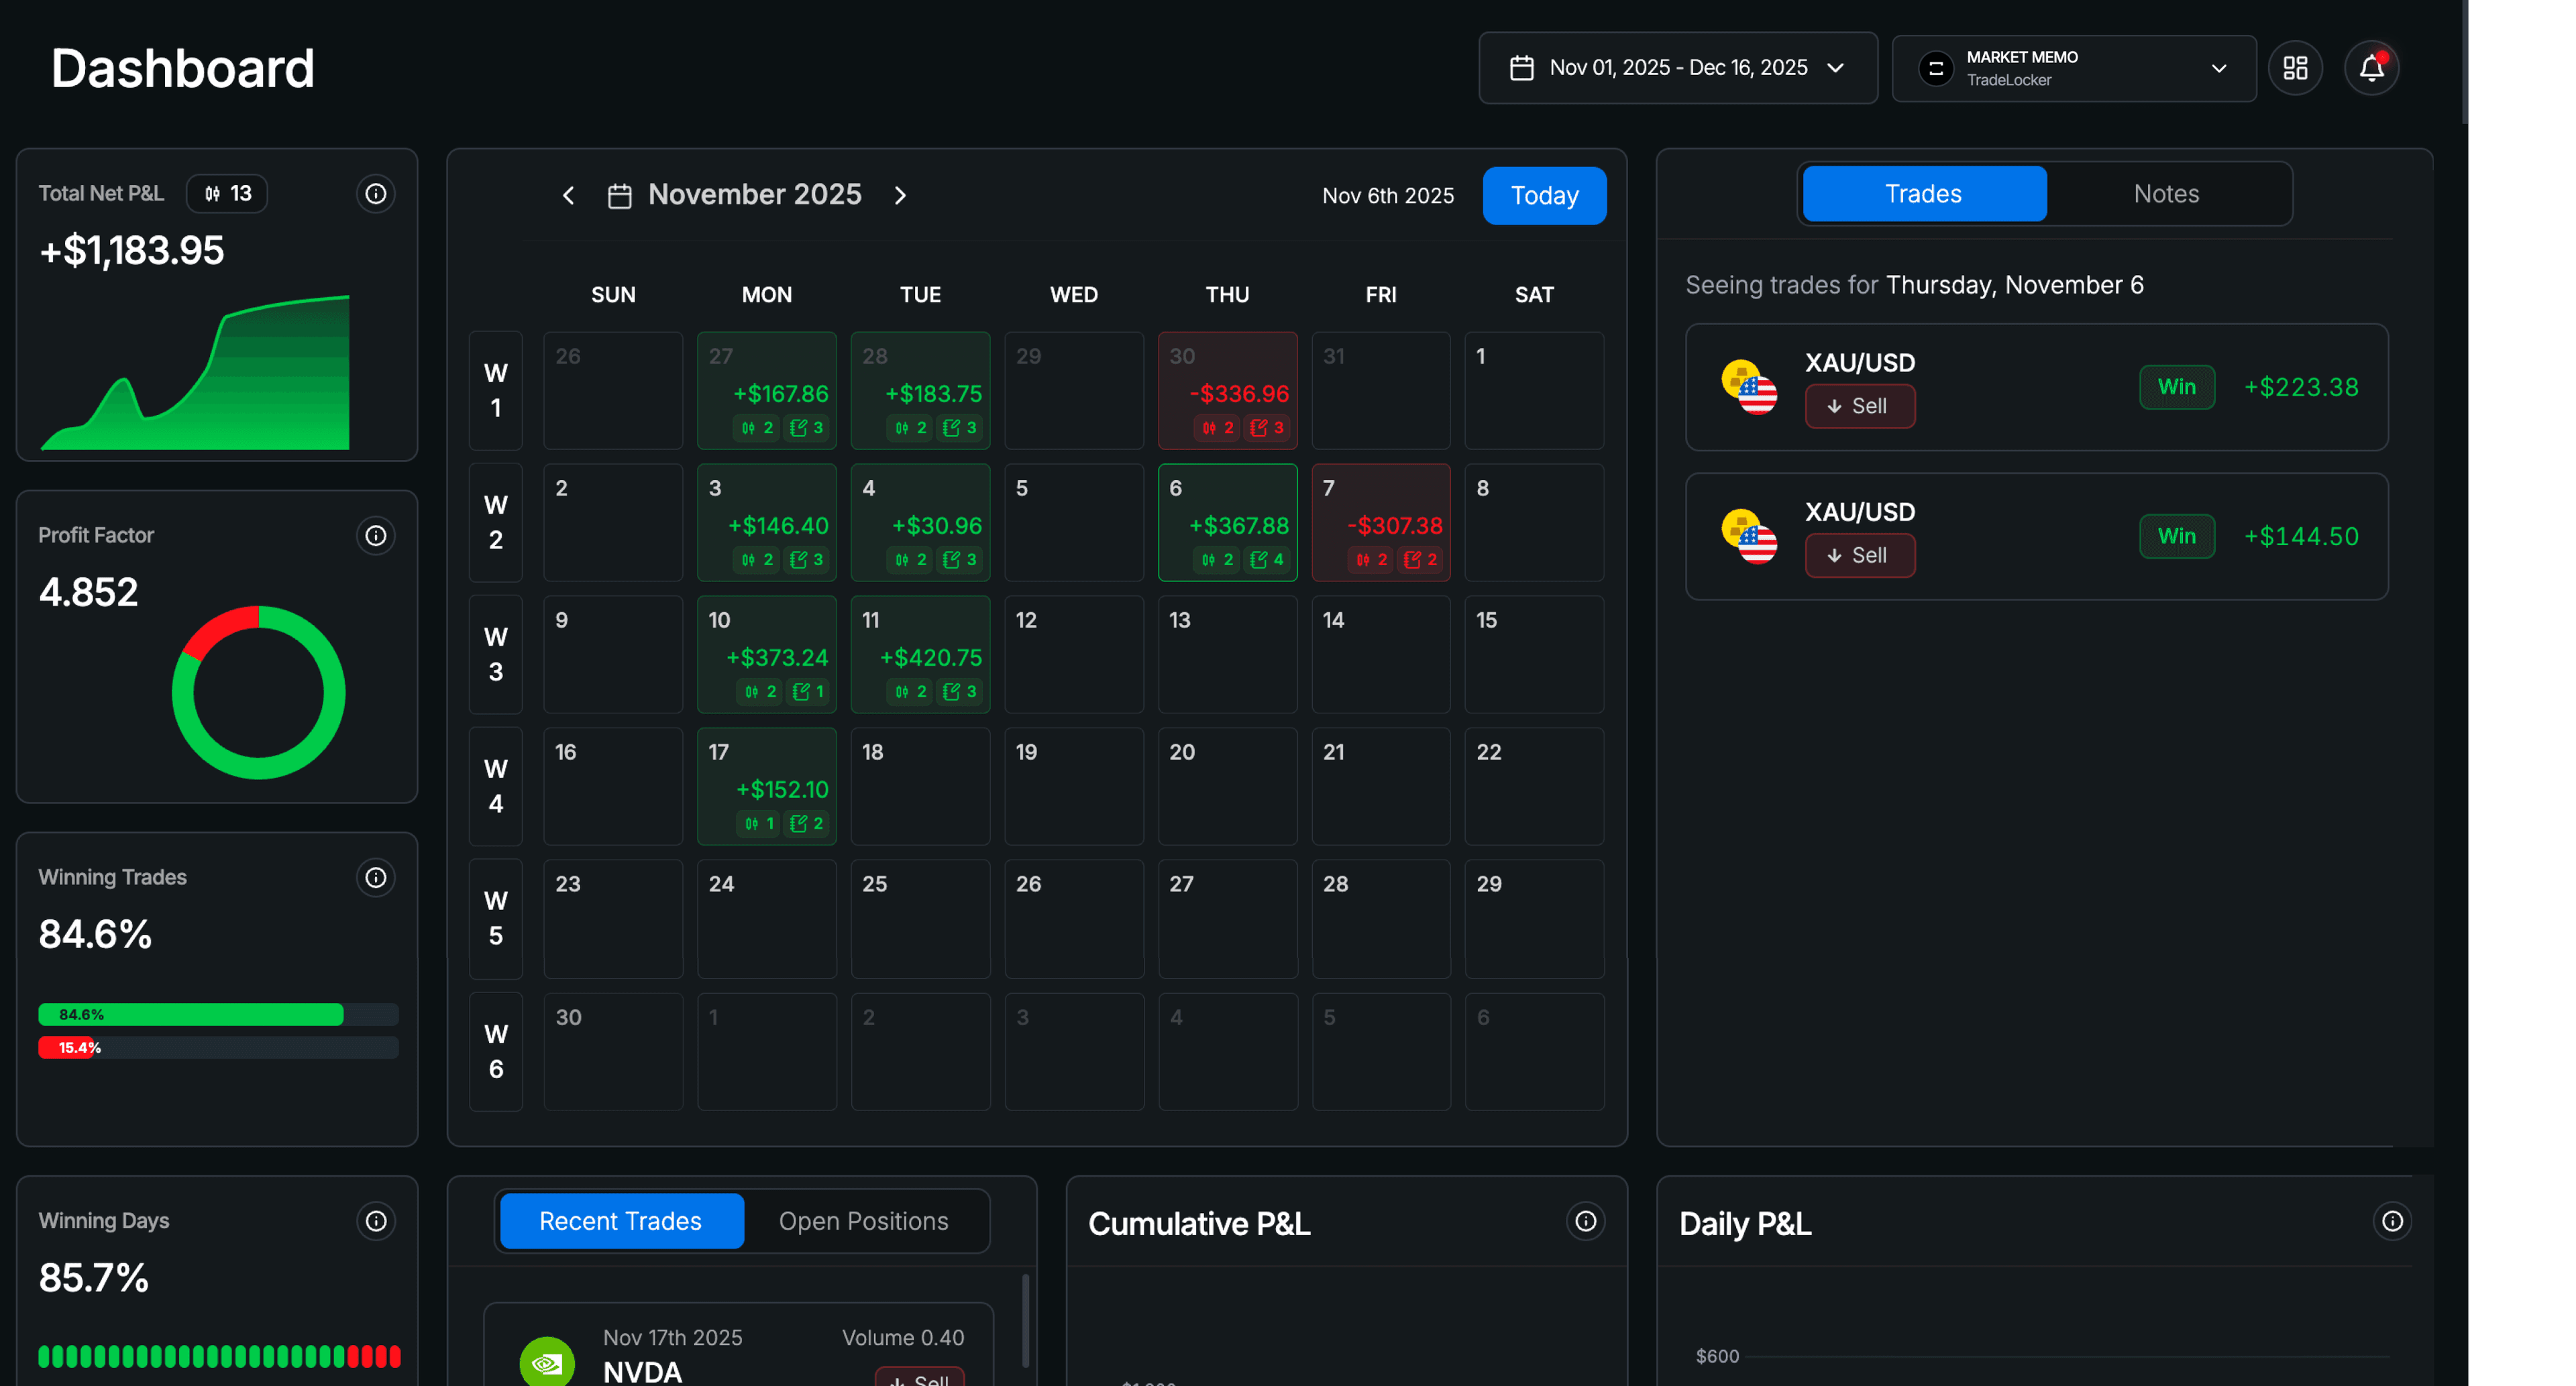Viewport: 2576px width, 1386px height.
Task: Click calendar icon beside November 2025
Action: [619, 196]
